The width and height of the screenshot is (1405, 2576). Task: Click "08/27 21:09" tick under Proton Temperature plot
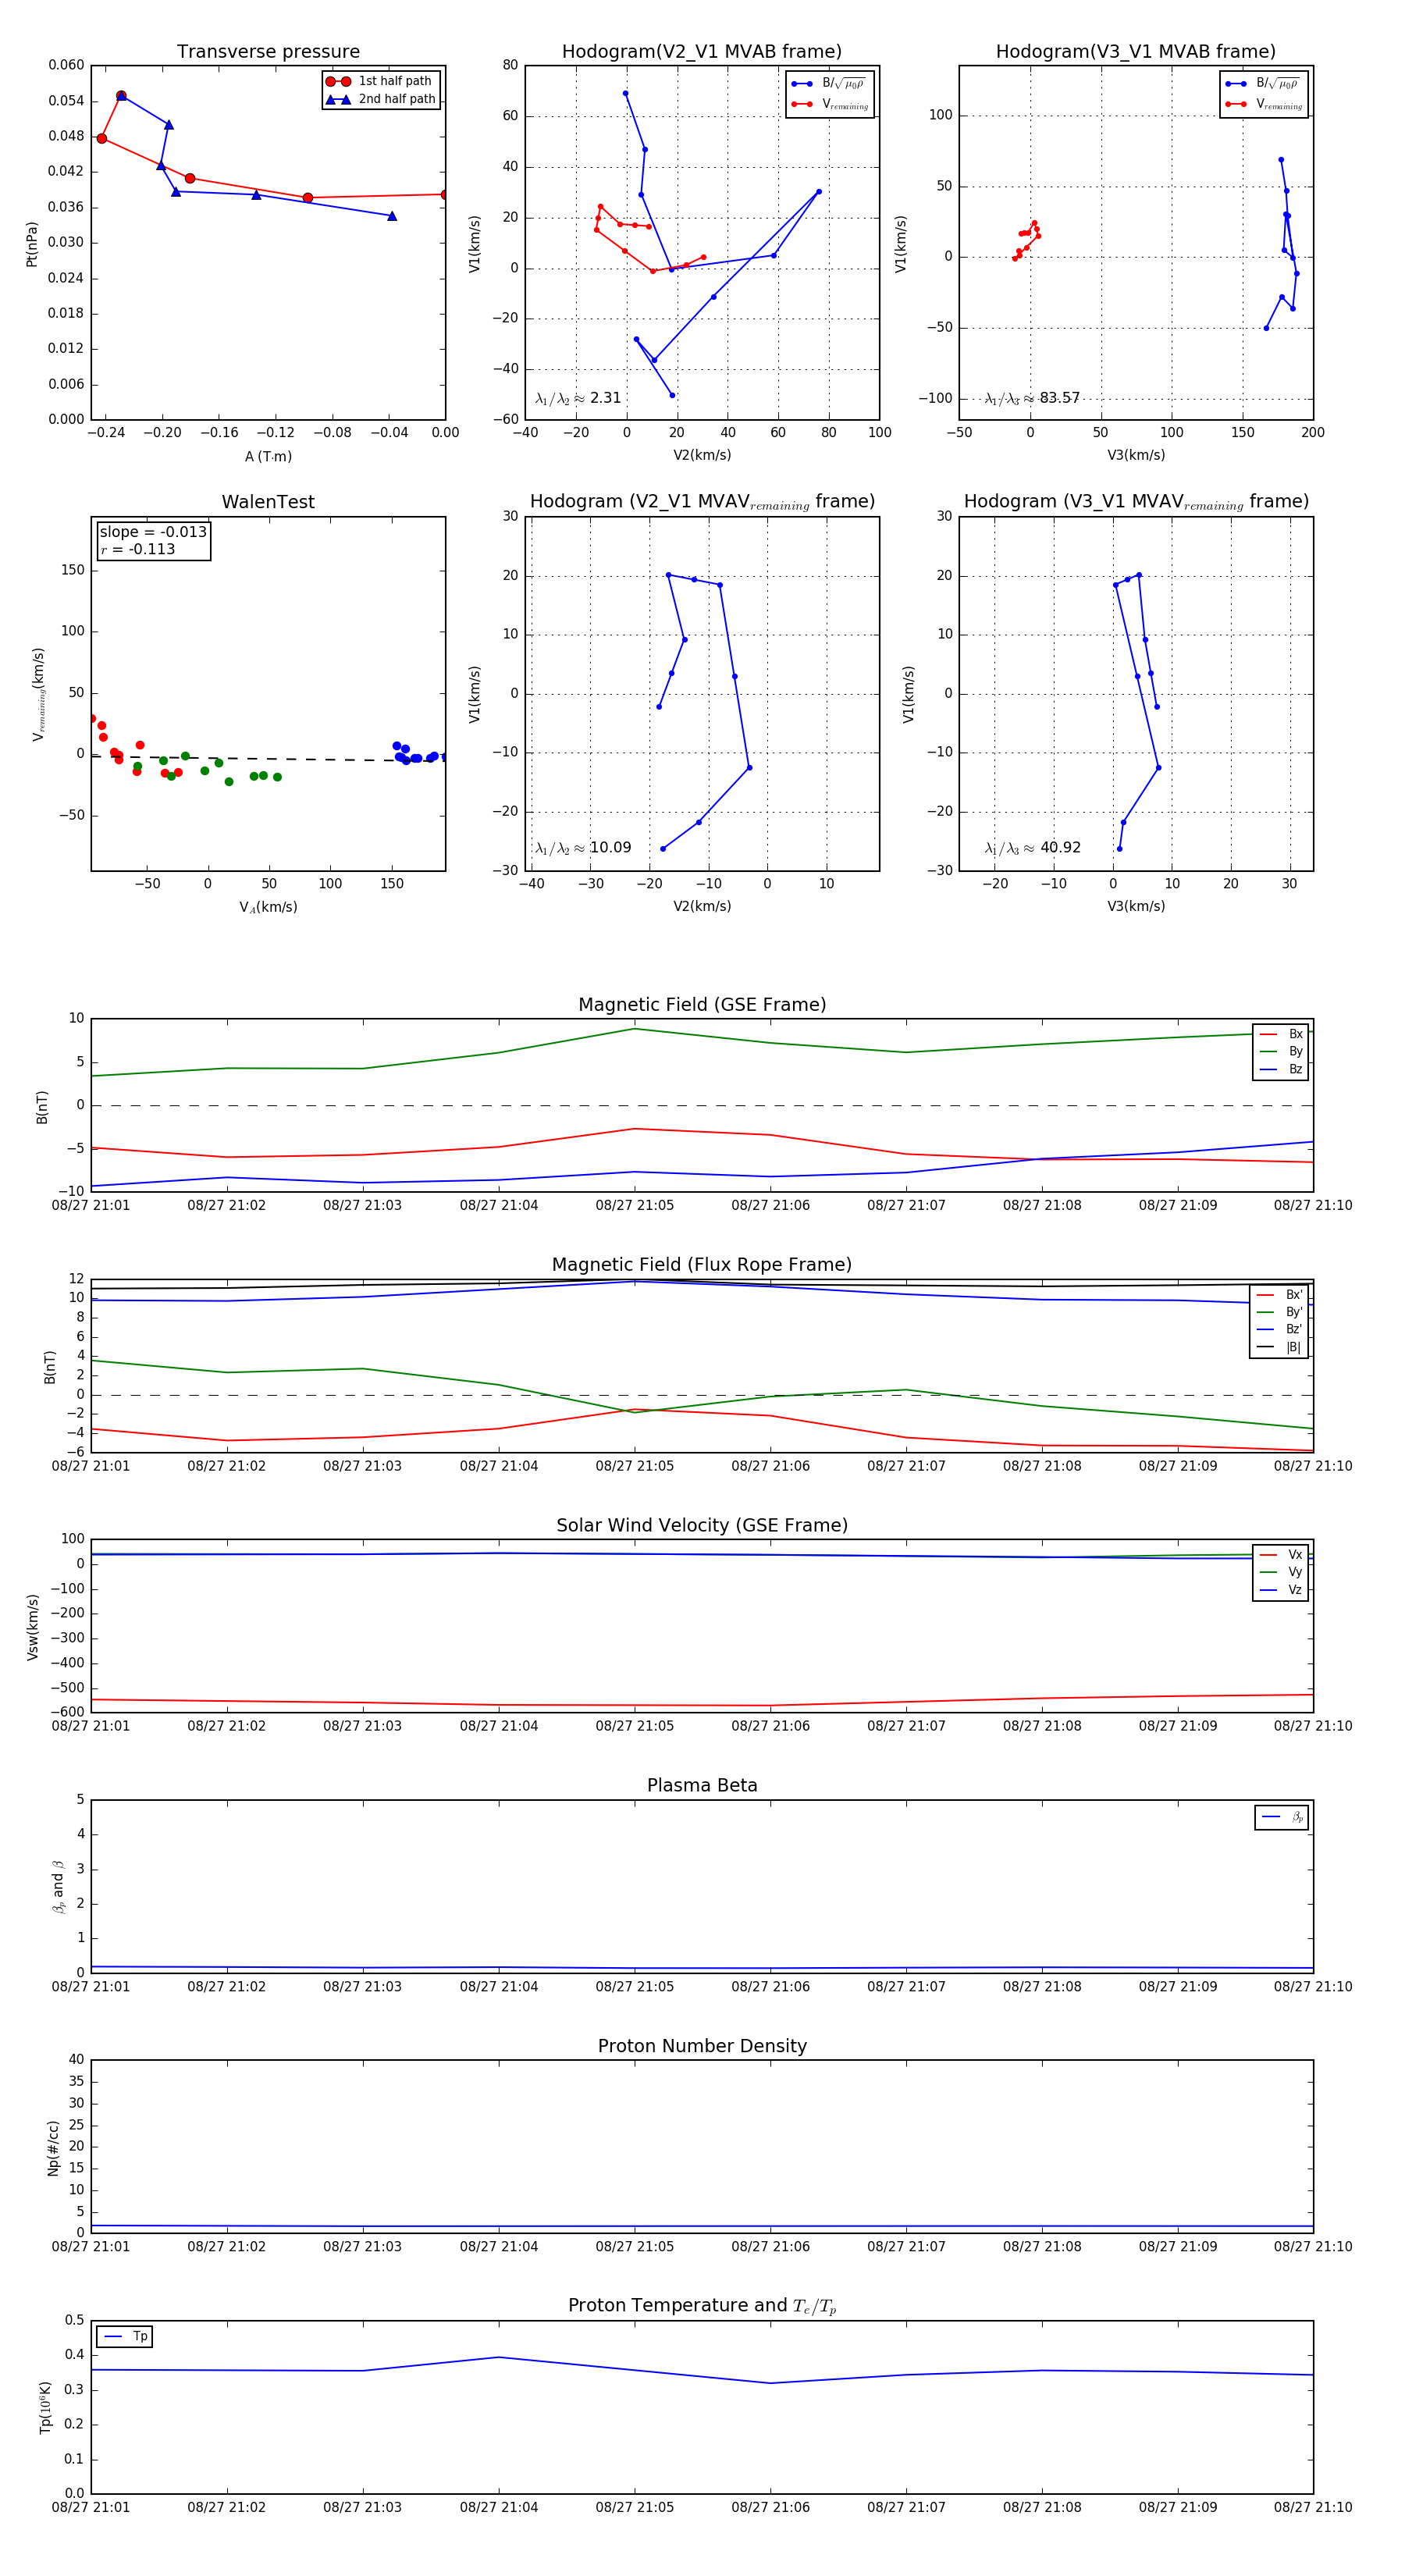[1178, 2507]
